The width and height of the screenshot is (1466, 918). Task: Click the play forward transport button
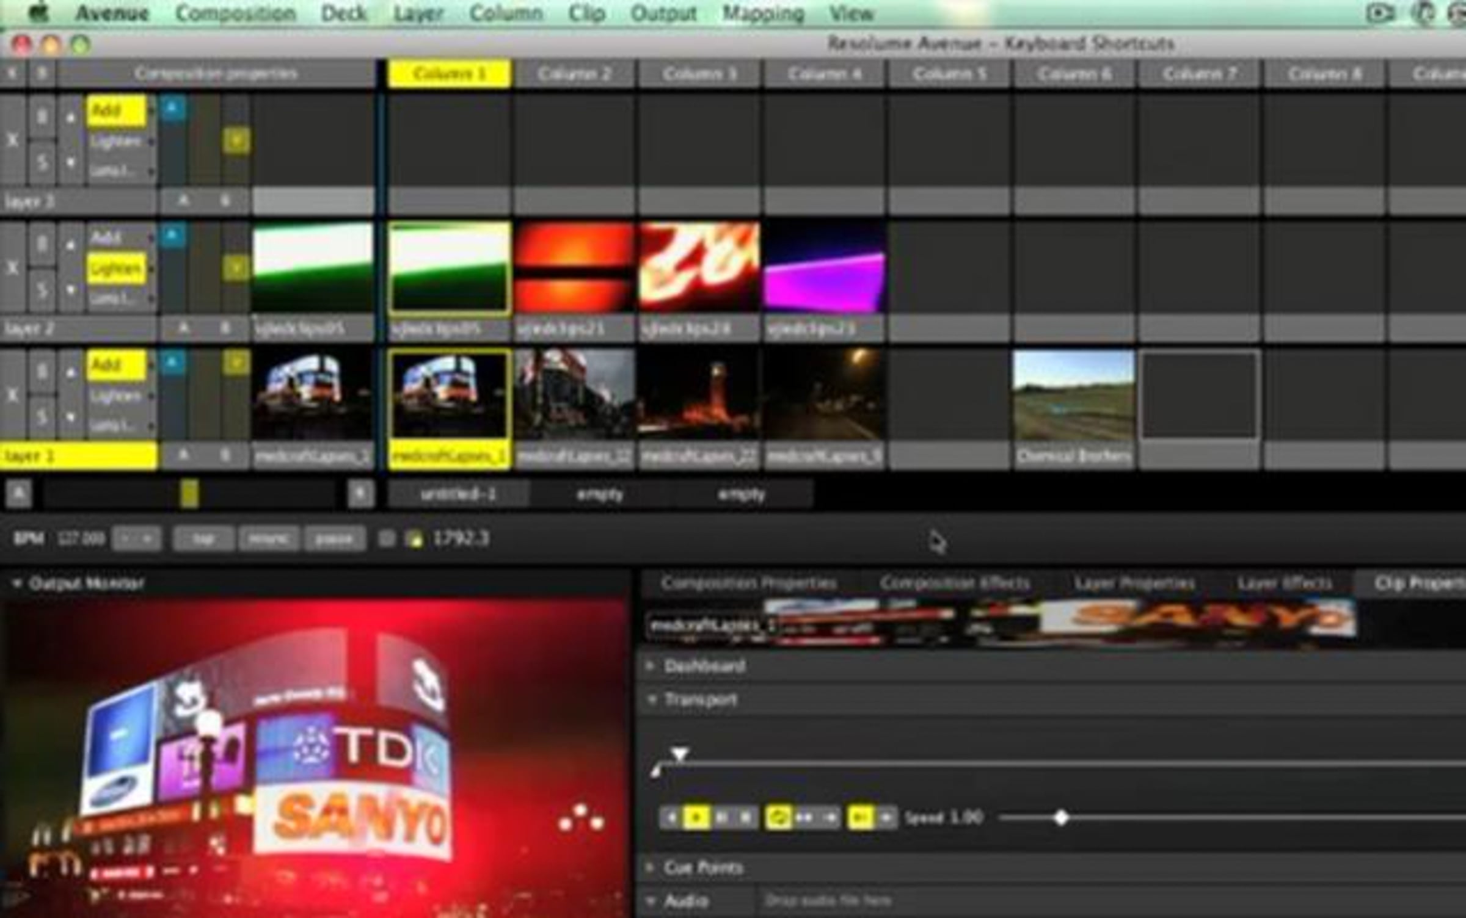pos(695,817)
